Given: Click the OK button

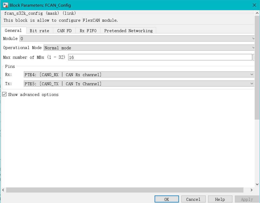Looking at the screenshot, I should coord(167,199).
